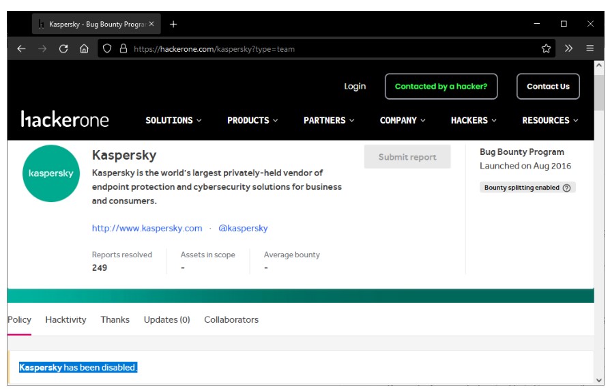Screen dimensions: 610x389
Task: Click the Bug Bounty Program heading
Action: [522, 152]
